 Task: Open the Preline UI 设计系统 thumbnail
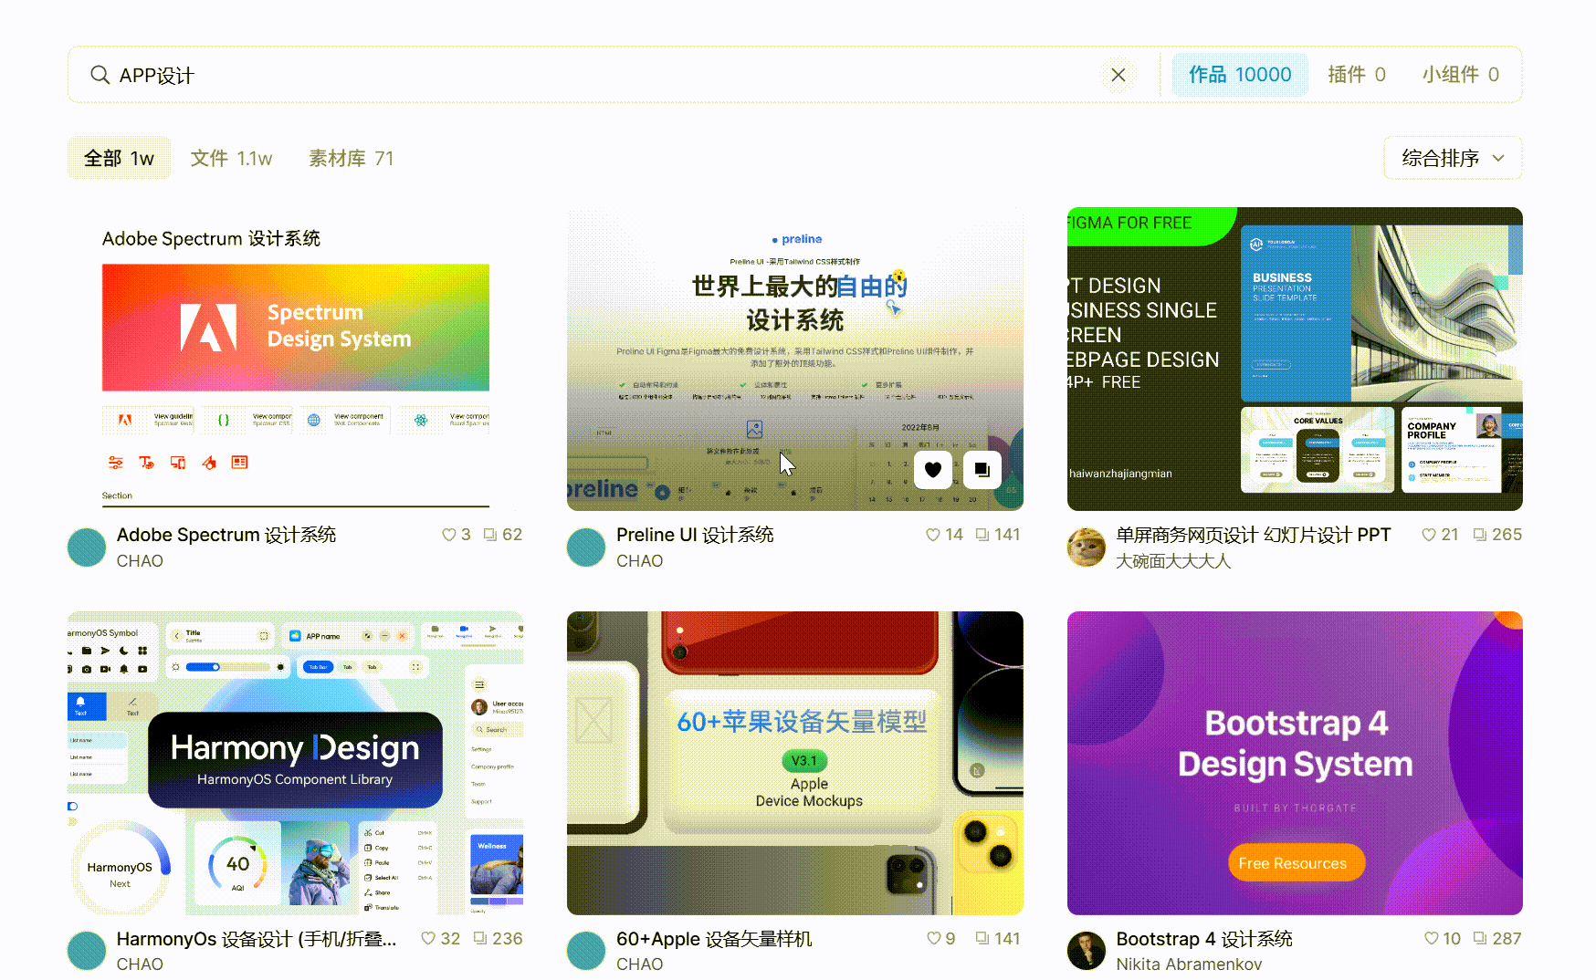(x=795, y=359)
